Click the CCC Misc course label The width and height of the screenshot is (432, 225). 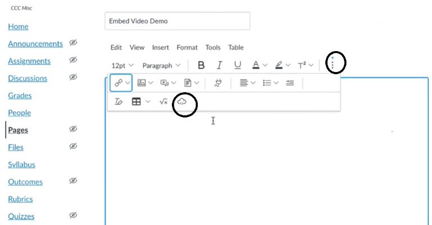pos(21,8)
